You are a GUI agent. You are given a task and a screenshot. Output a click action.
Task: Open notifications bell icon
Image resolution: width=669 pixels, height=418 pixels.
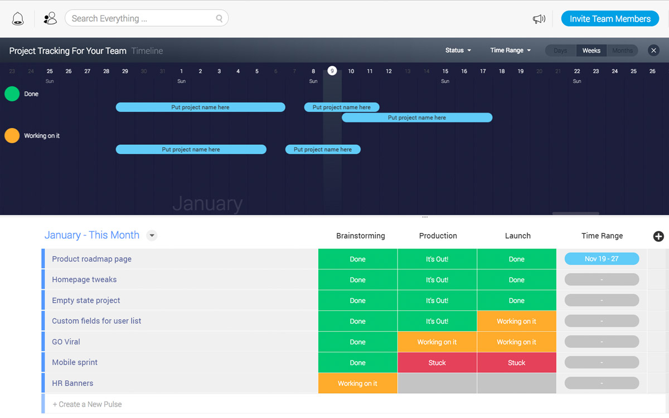coord(18,19)
